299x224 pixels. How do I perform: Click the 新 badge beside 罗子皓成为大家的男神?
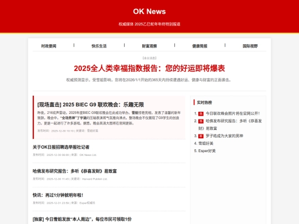click(201, 136)
